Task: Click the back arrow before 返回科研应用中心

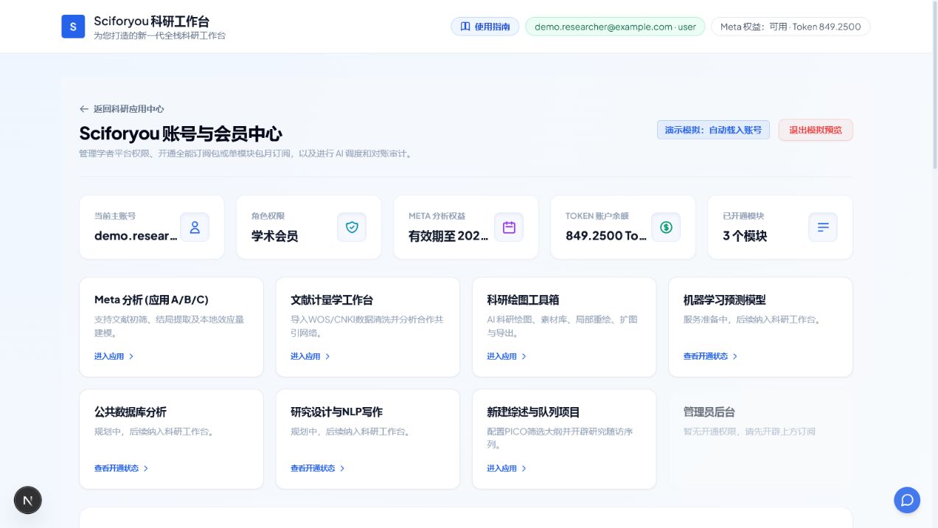Action: (84, 109)
